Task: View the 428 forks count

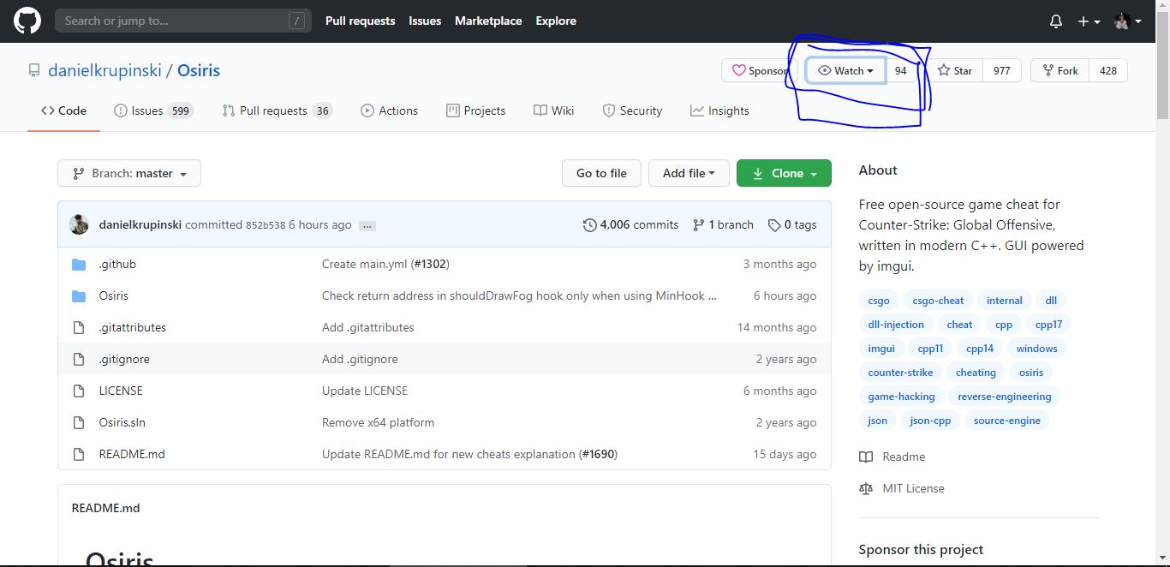Action: point(1108,70)
